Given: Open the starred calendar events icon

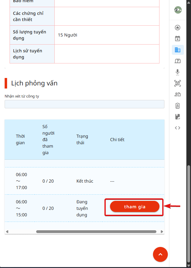Looking at the screenshot, I should (177, 38).
